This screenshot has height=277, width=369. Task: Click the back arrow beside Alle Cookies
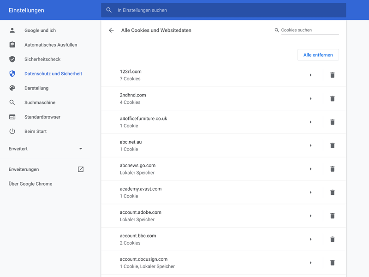coord(111,30)
